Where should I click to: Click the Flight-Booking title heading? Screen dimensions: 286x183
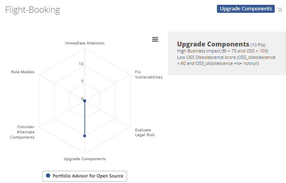pyautogui.click(x=33, y=10)
